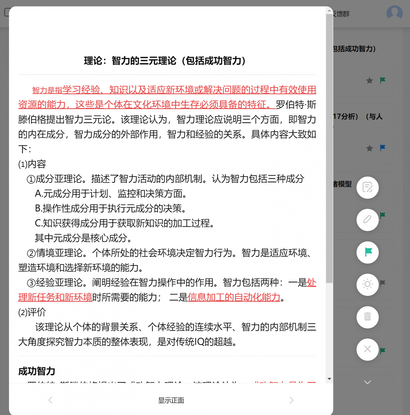Screen dimensions: 410x415
Task: Star the 包括成功智力 card in background list
Action: coord(370,80)
